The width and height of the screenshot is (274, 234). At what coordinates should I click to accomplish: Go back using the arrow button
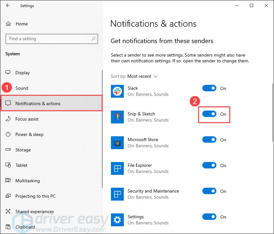point(7,5)
